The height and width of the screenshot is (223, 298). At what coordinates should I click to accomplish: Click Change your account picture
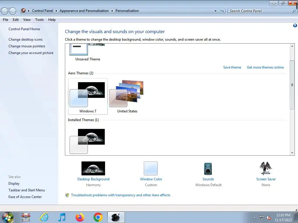pyautogui.click(x=31, y=53)
